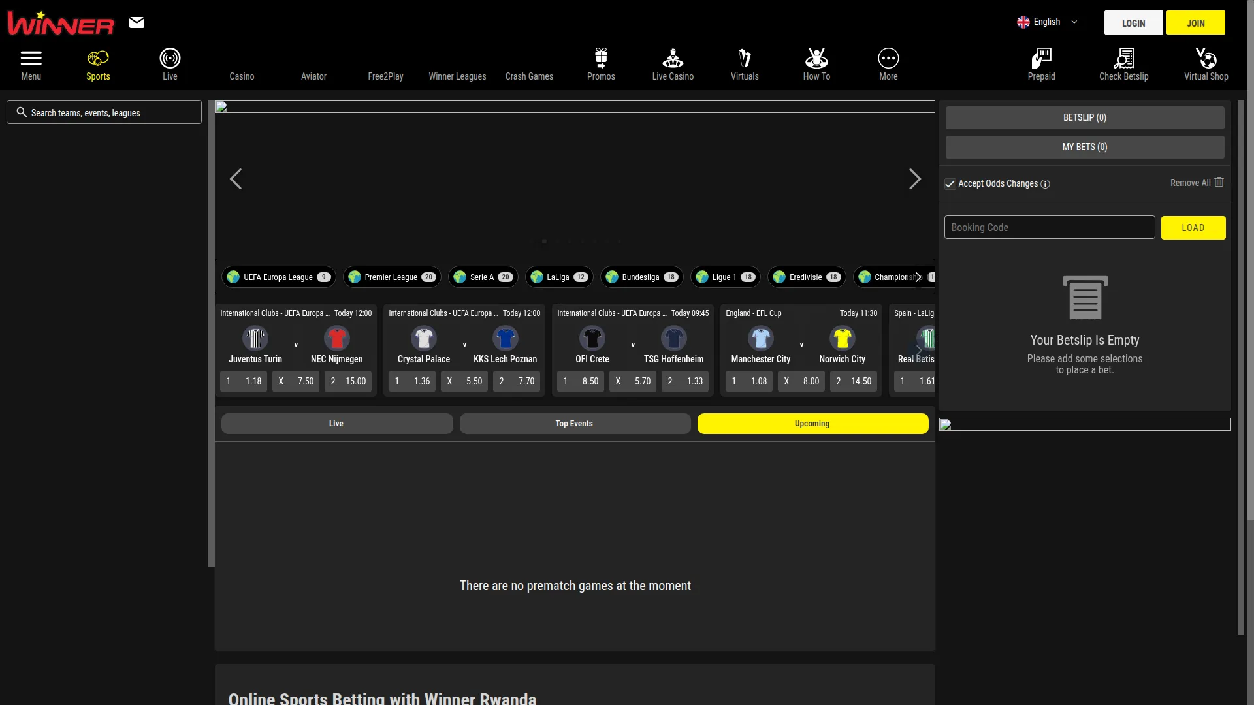This screenshot has width=1254, height=705.
Task: Bet TSG Hoffenheim win at 1.33
Action: pyautogui.click(x=685, y=381)
